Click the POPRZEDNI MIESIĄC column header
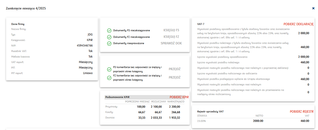Screen dimensions: 318x130 coord(137,102)
